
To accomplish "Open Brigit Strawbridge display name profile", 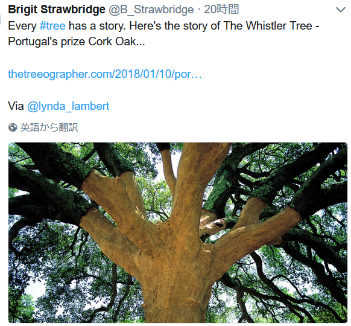I will (57, 10).
